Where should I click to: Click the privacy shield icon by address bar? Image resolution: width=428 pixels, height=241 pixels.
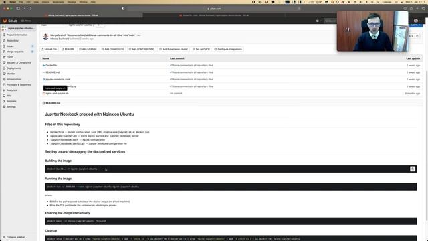123,9
